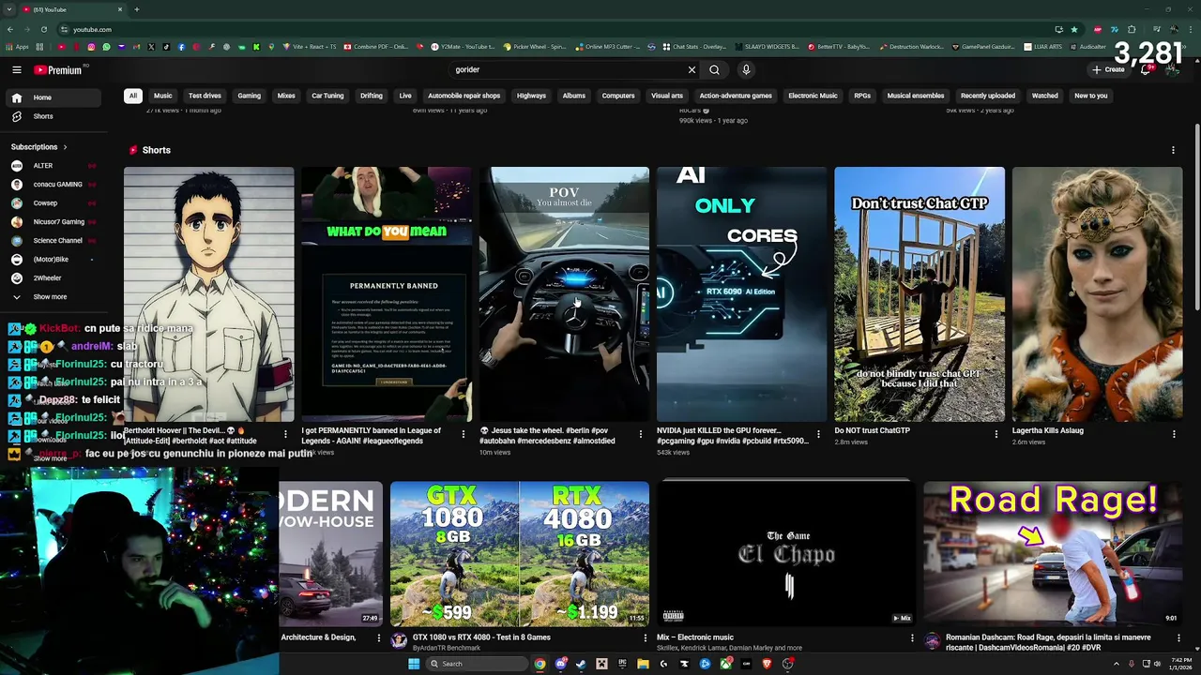
Task: Bookmark this page with the star icon
Action: pos(1074,29)
